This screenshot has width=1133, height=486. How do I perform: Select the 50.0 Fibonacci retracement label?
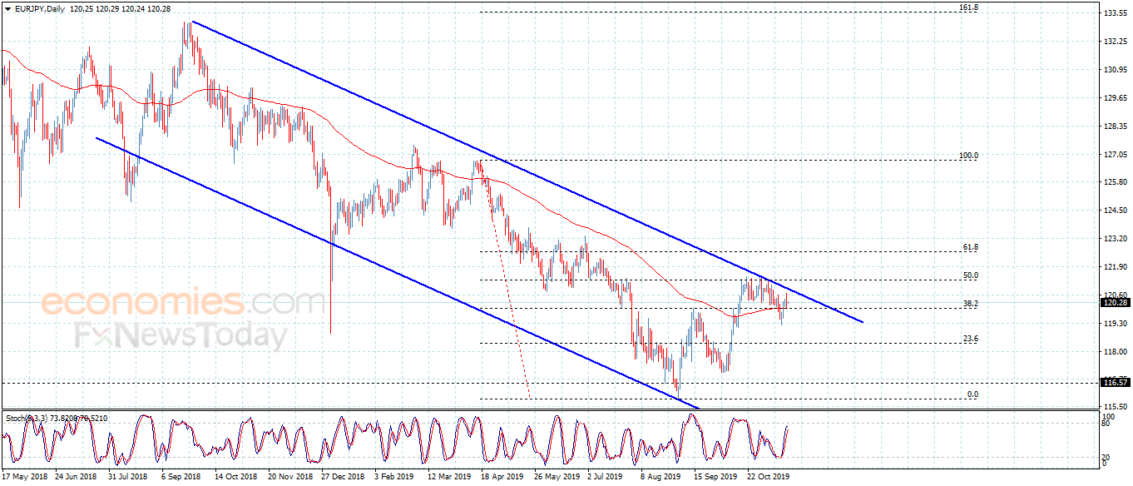click(x=970, y=275)
